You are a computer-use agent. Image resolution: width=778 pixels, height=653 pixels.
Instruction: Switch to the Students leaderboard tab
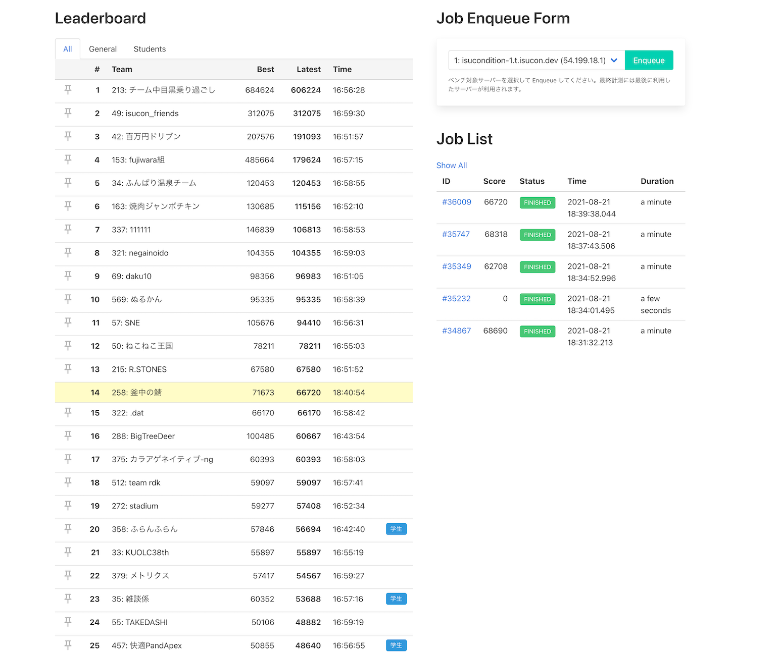150,49
